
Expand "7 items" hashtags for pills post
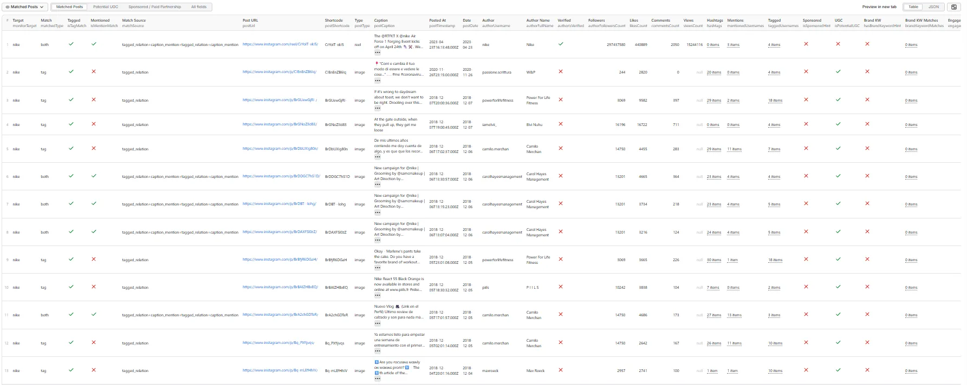point(713,288)
